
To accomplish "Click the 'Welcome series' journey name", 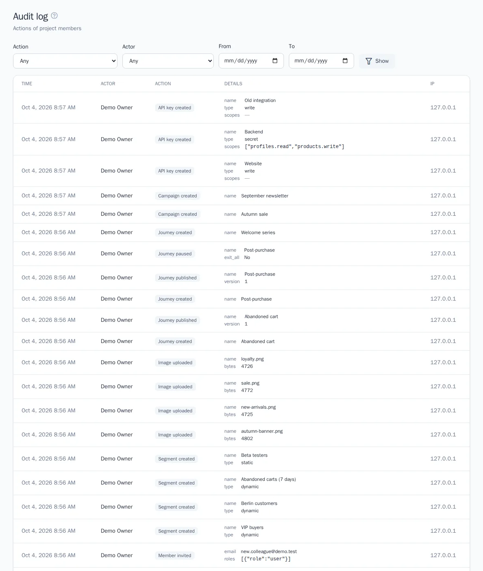I will pyautogui.click(x=258, y=232).
